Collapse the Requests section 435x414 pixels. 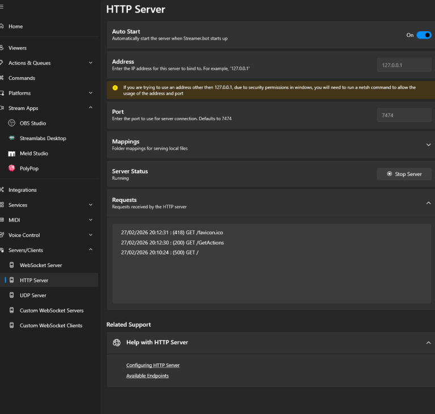coord(428,203)
